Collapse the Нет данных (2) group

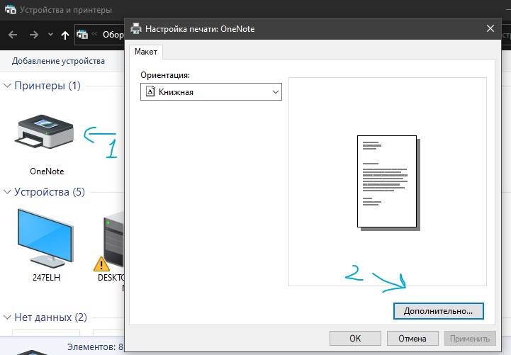point(7,317)
